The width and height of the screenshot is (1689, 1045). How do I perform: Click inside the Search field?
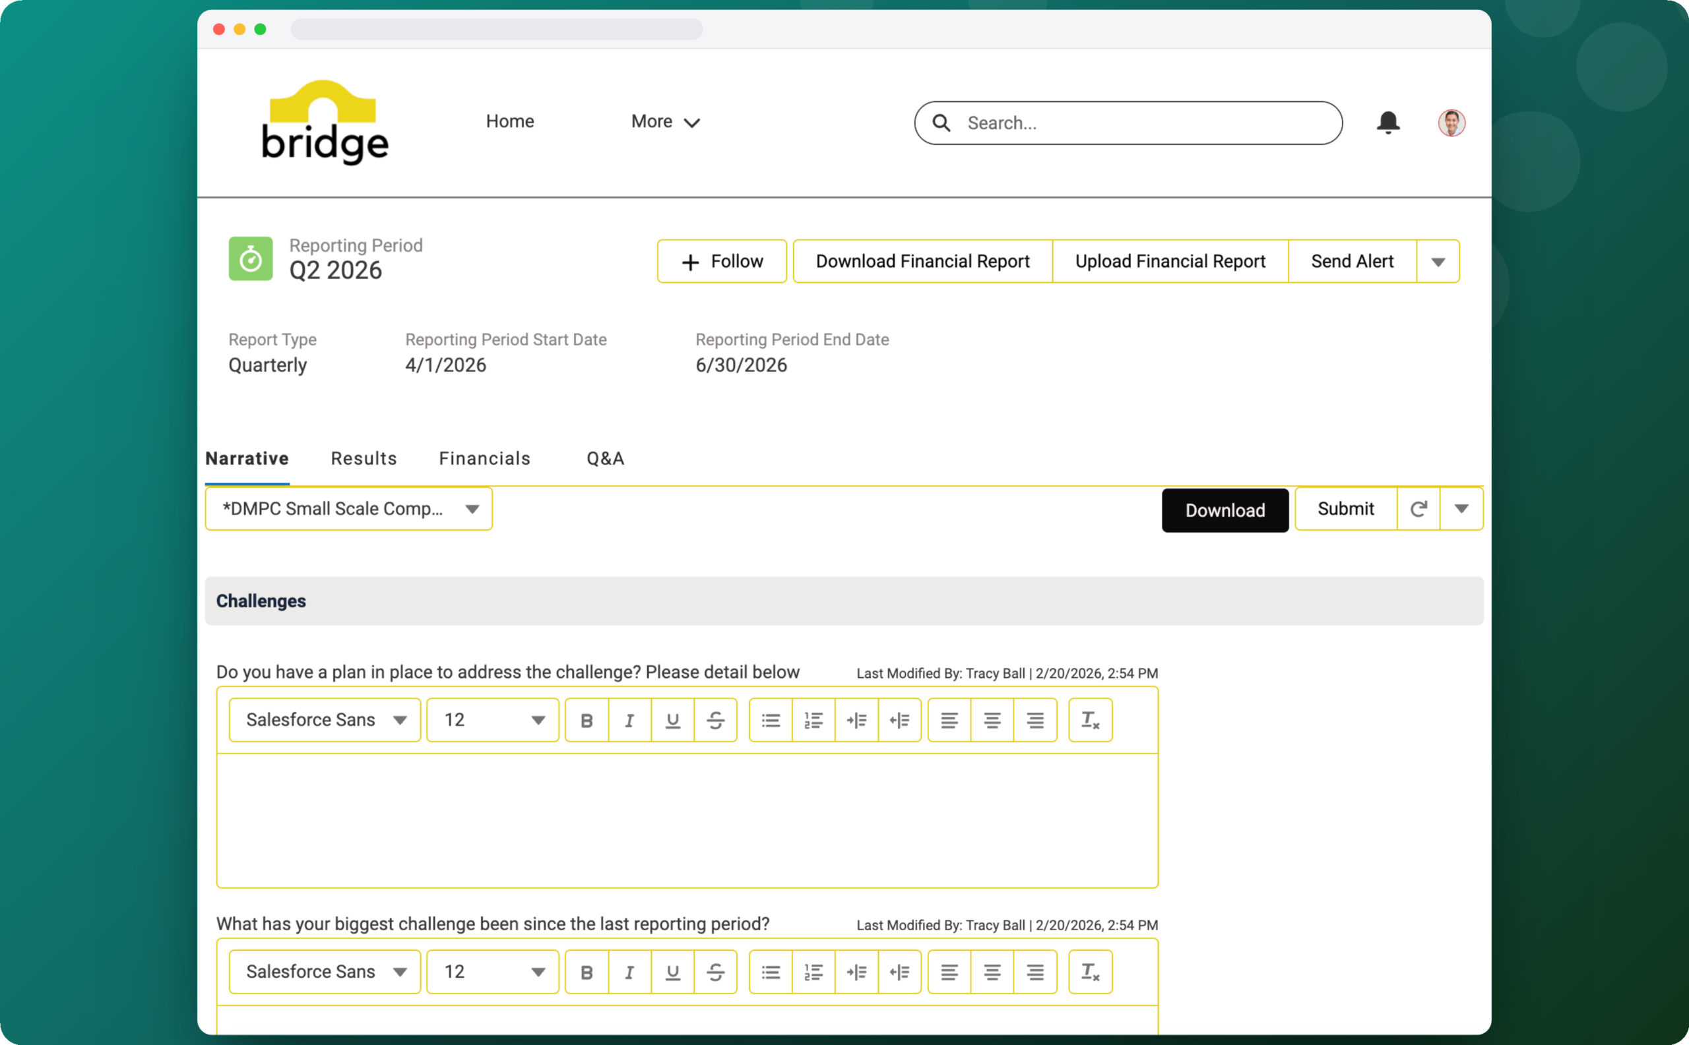tap(1128, 123)
